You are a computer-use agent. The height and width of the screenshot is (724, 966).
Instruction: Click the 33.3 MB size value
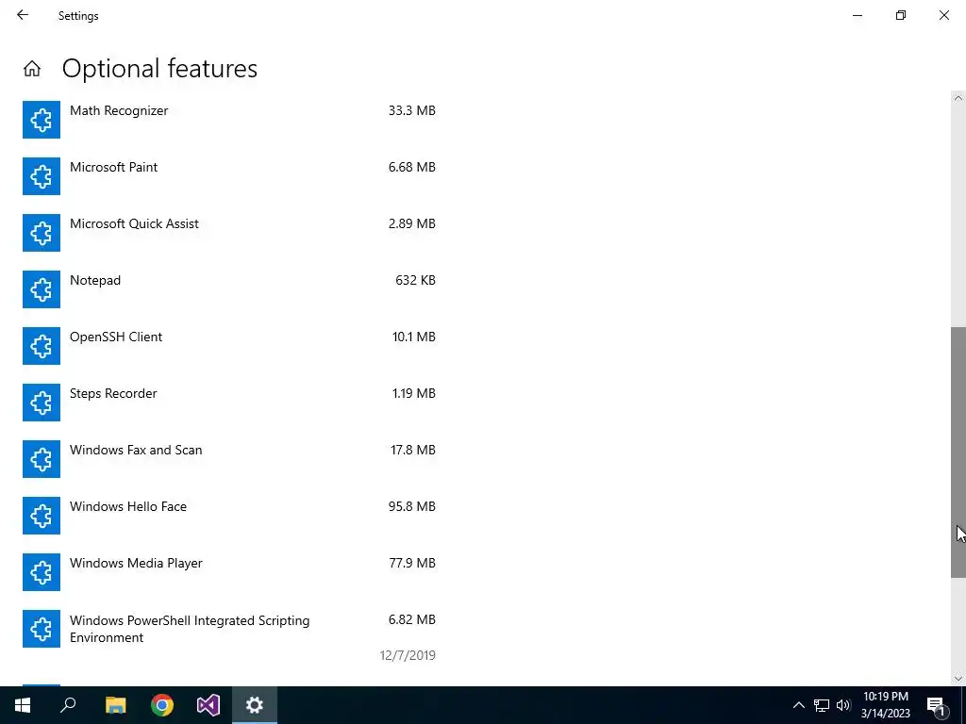pyautogui.click(x=411, y=111)
